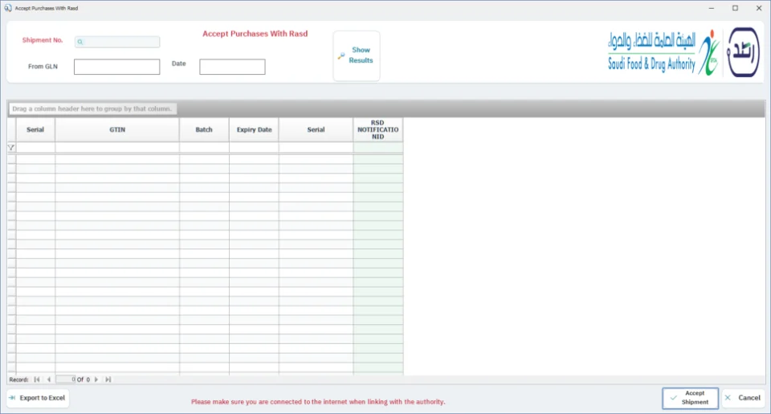Screen dimensions: 771x414
Task: Click the Batch filter row cell
Action: click(x=204, y=147)
